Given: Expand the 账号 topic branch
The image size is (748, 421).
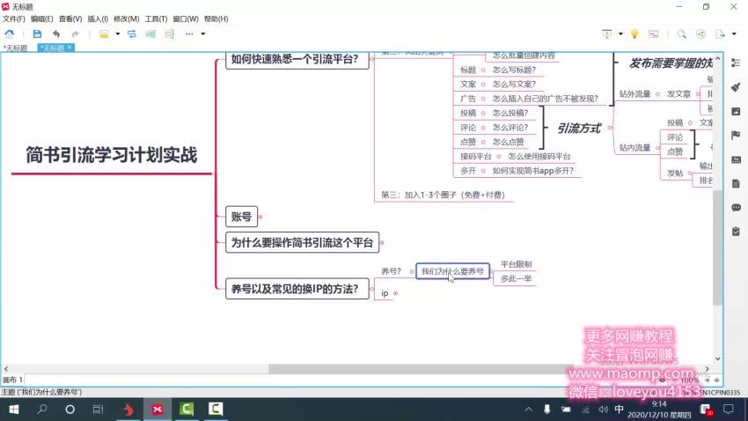Looking at the screenshot, I should coord(260,217).
